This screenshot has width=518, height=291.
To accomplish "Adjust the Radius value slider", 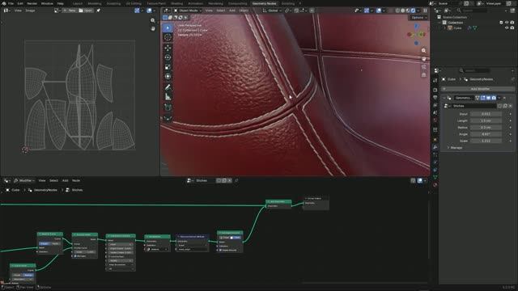I will point(486,128).
